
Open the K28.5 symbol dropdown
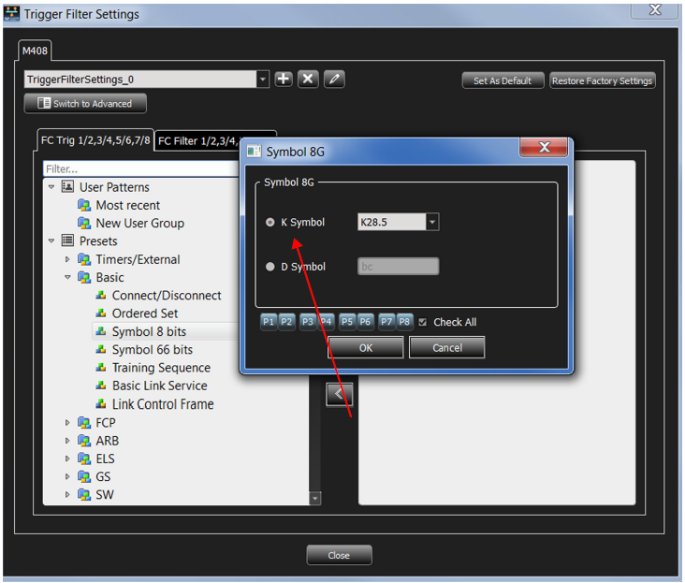tap(432, 222)
